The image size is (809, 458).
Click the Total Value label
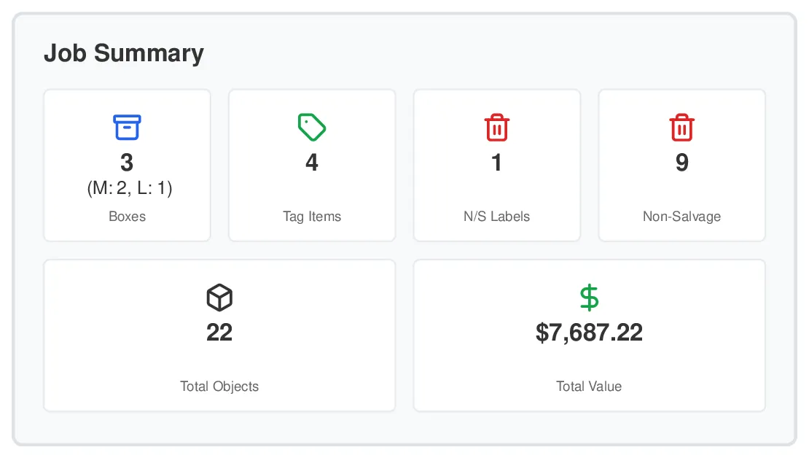tap(589, 387)
